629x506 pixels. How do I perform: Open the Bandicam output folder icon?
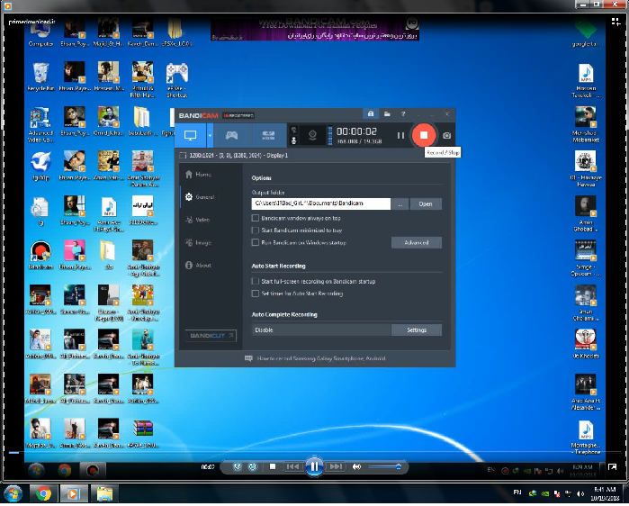click(x=387, y=114)
